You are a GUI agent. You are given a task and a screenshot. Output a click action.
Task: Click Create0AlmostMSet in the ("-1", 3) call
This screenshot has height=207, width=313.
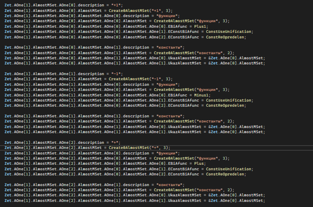(x=129, y=79)
